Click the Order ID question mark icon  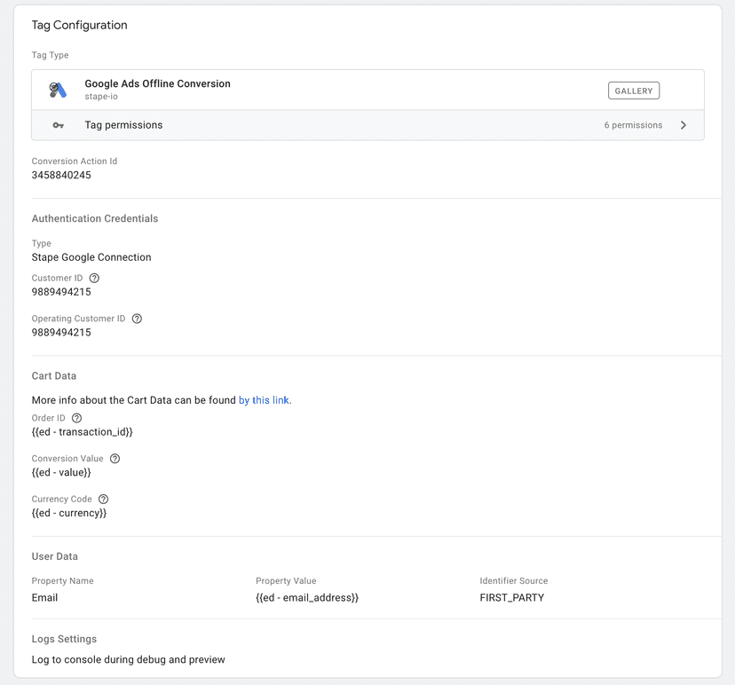[x=76, y=418]
